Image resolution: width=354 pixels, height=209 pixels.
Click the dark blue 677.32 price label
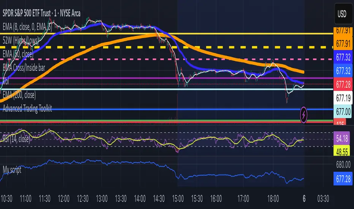(x=343, y=57)
